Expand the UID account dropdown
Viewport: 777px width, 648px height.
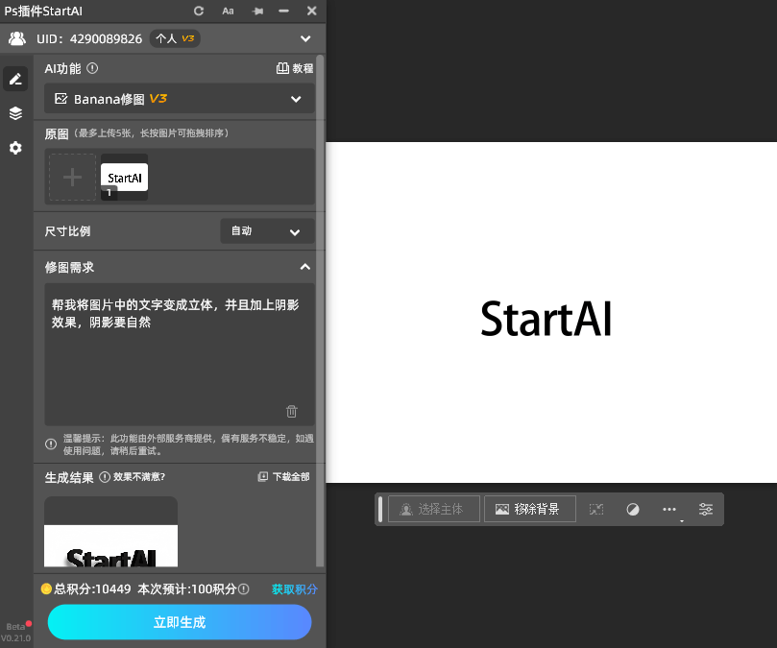[305, 38]
